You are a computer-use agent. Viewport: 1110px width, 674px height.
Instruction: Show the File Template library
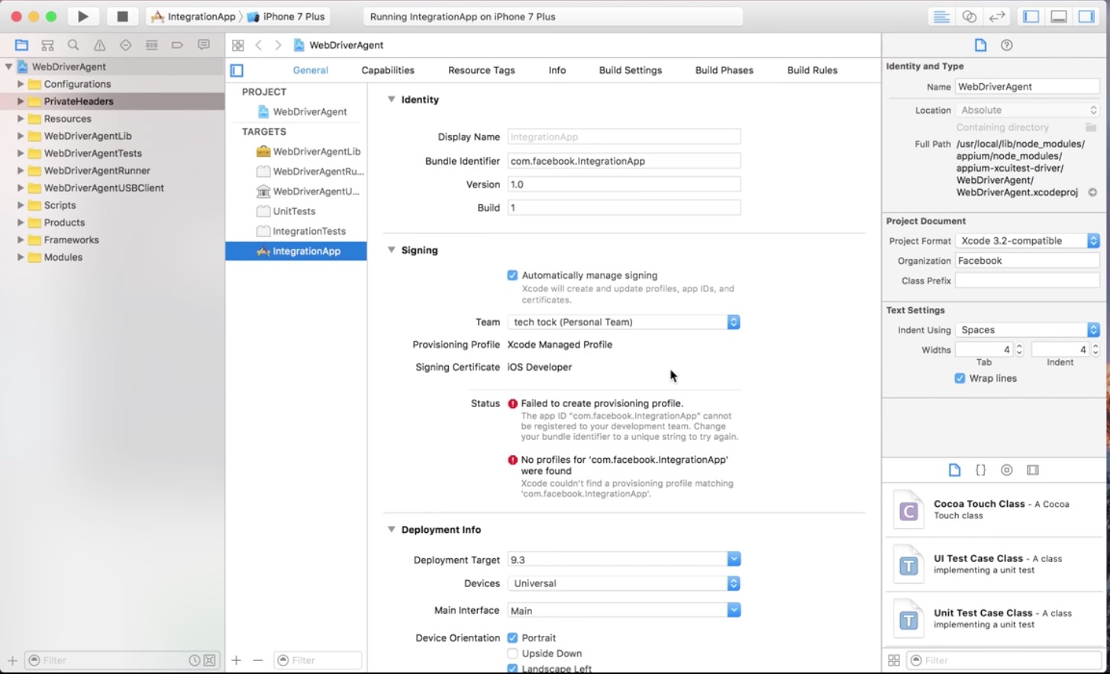click(x=954, y=470)
